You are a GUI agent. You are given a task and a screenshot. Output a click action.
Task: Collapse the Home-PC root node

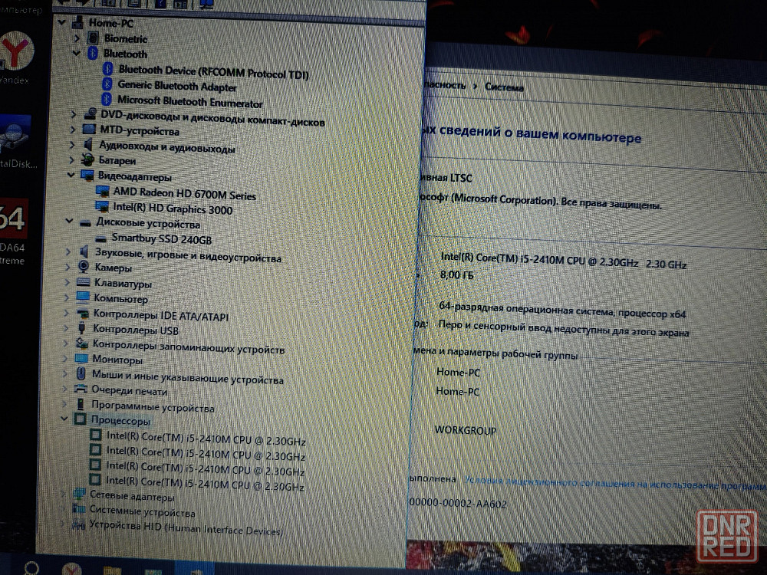tap(61, 22)
